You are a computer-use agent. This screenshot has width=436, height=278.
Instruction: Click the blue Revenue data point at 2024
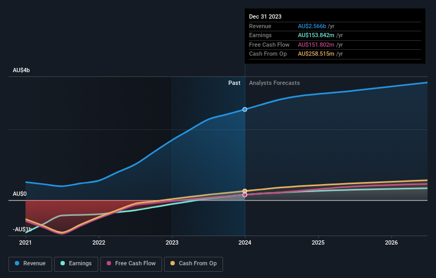(245, 109)
